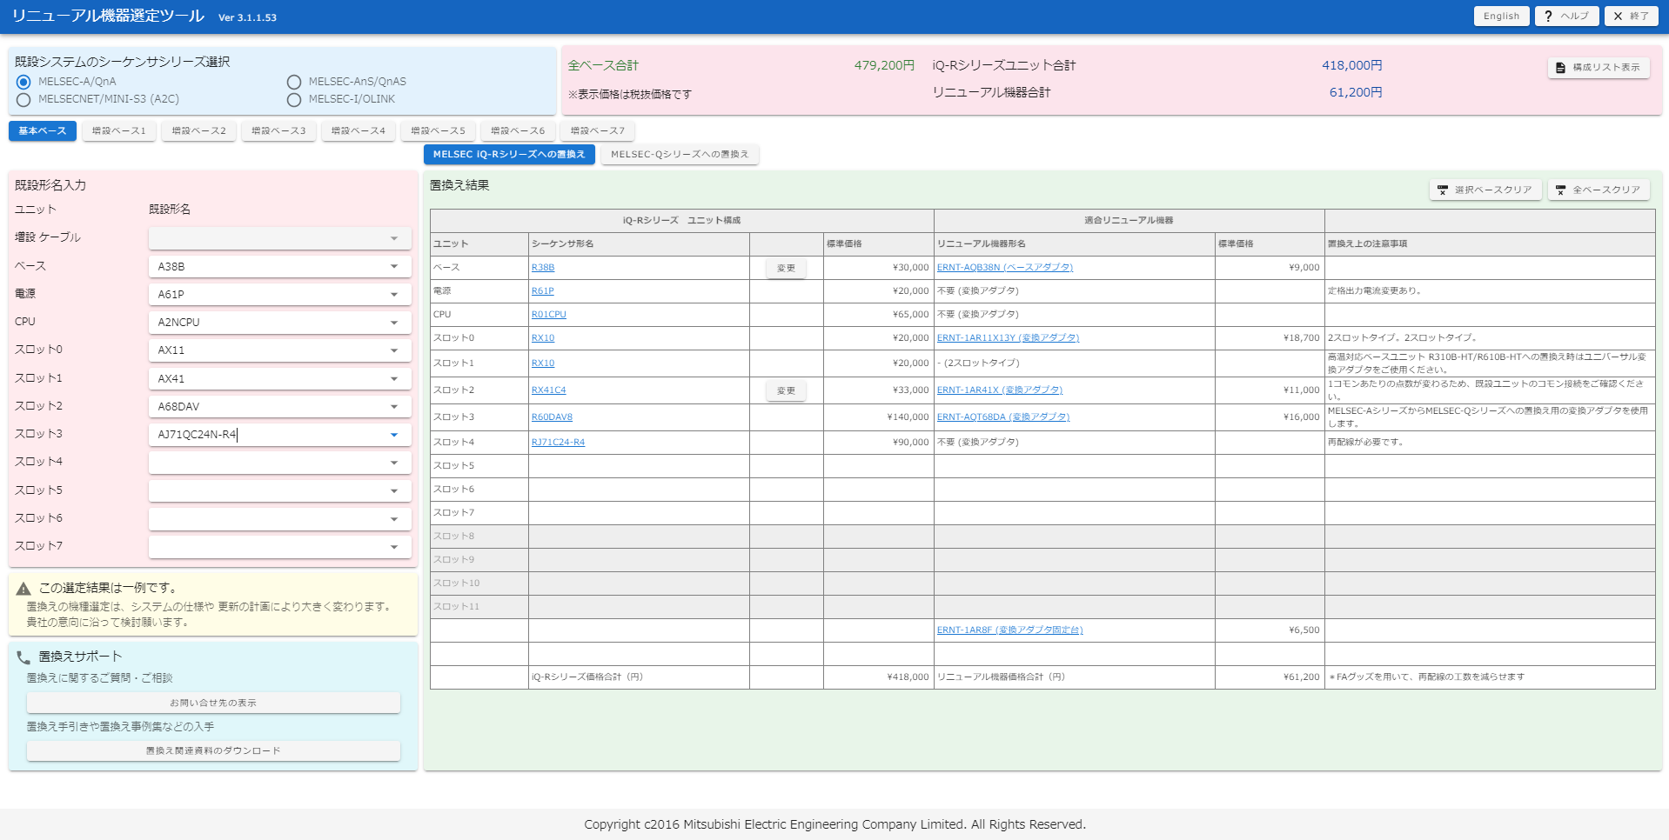Open ERNT-AQT68DA adapter link
Image resolution: width=1669 pixels, height=840 pixels.
1003,417
